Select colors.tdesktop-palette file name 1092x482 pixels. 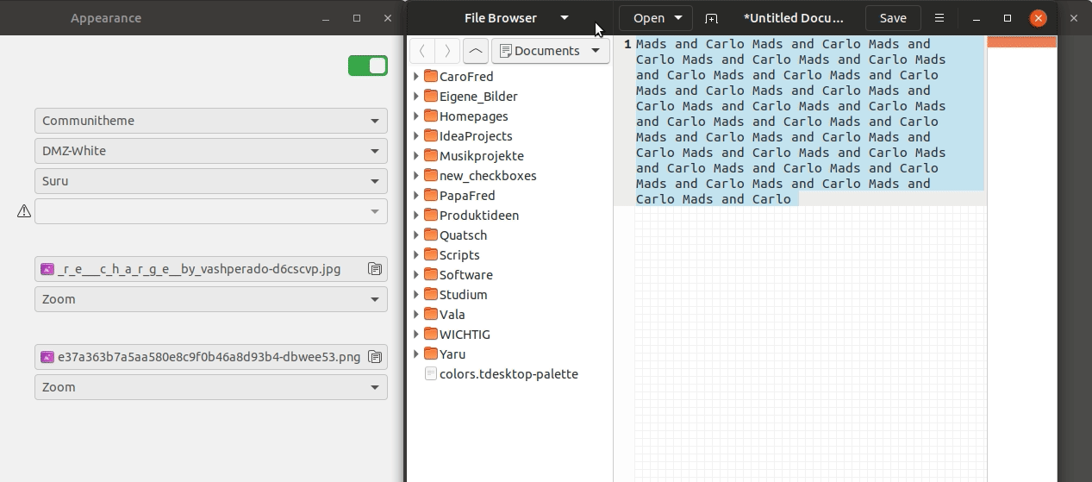pyautogui.click(x=509, y=373)
